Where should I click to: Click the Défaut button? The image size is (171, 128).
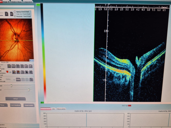tap(16, 99)
